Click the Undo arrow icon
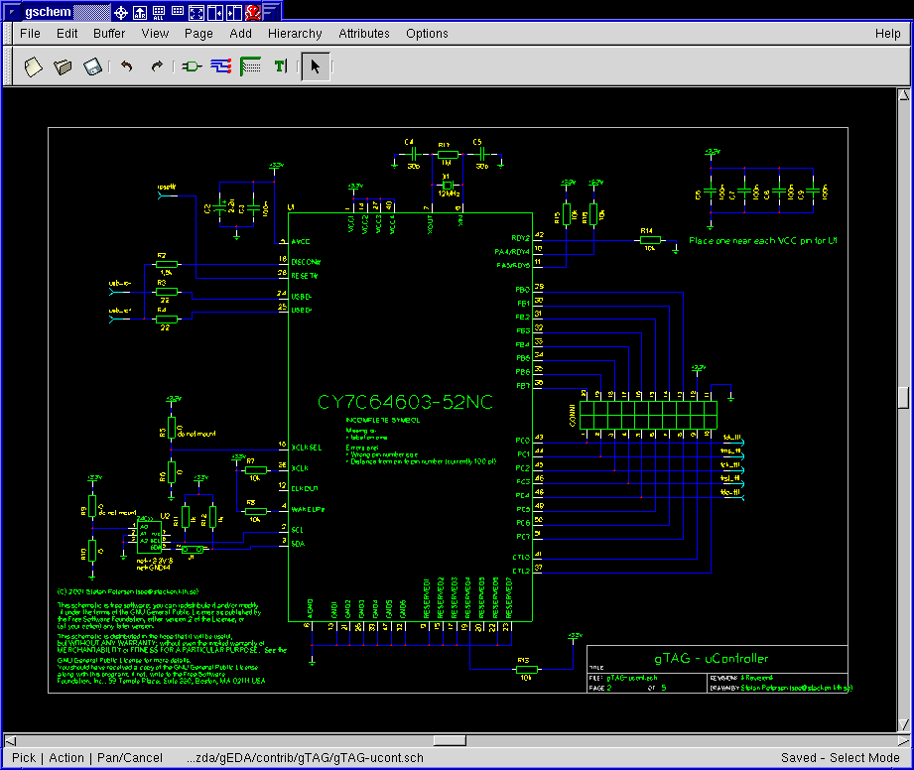The image size is (914, 770). pos(126,66)
